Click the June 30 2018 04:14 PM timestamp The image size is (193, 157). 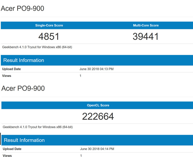(x=97, y=149)
